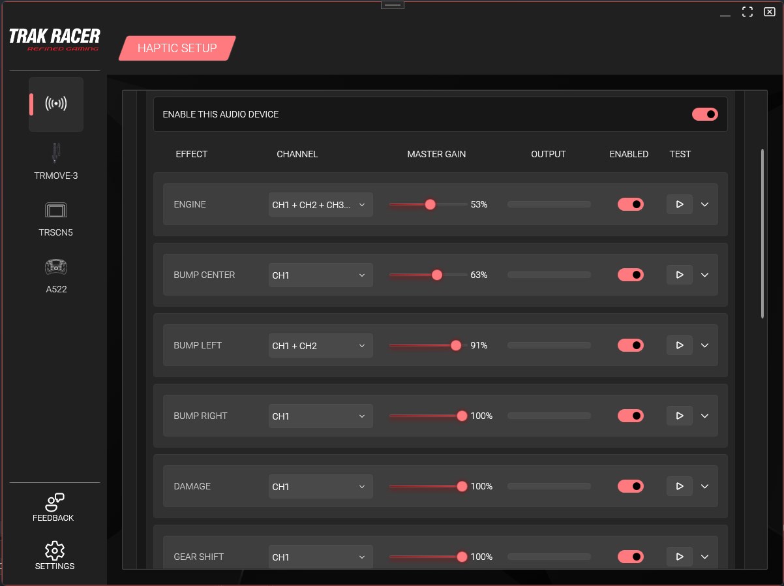Disable the Bump Center effect toggle
Image resolution: width=784 pixels, height=586 pixels.
631,275
